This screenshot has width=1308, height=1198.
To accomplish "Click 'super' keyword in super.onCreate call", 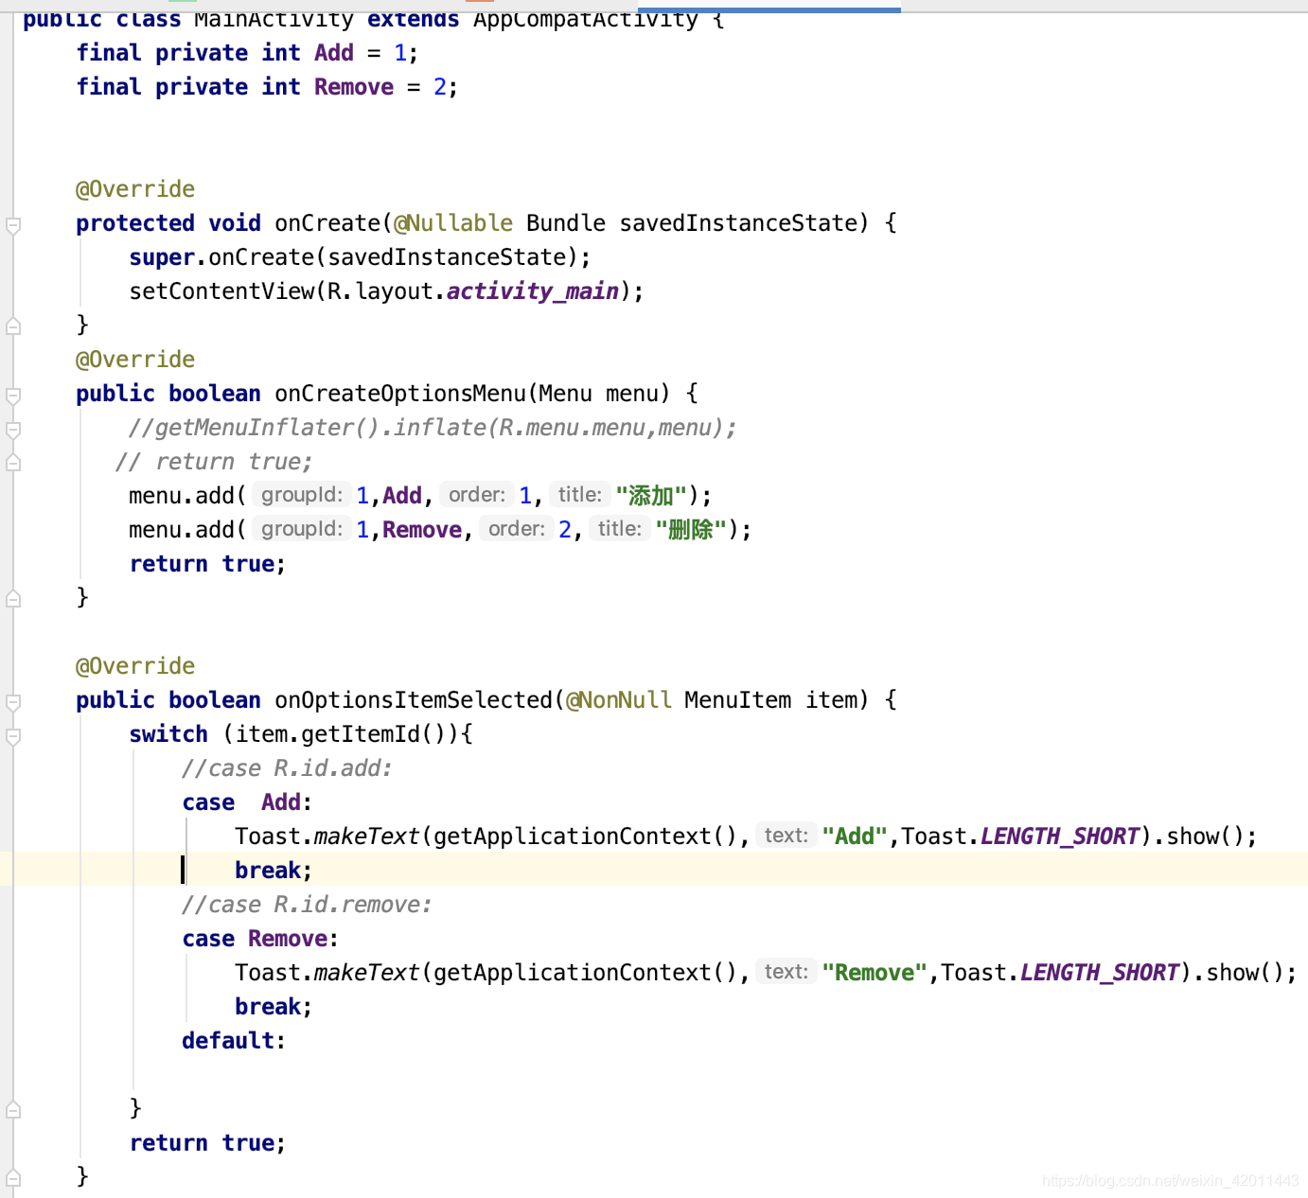I will (x=162, y=257).
